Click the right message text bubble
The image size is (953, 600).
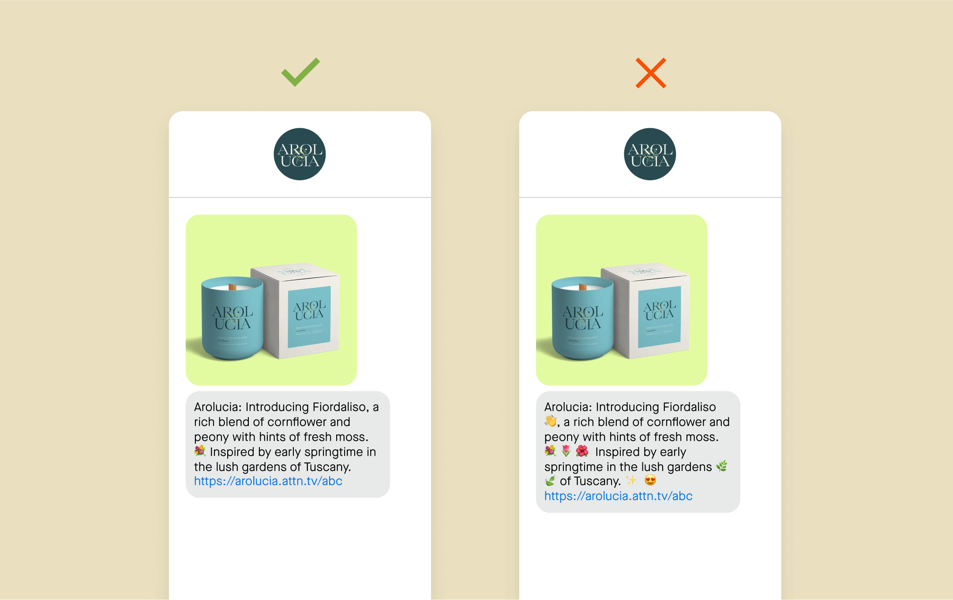coord(638,452)
